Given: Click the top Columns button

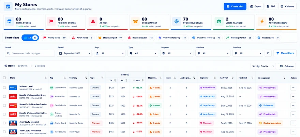Looking at the screenshot, I should [287, 6].
